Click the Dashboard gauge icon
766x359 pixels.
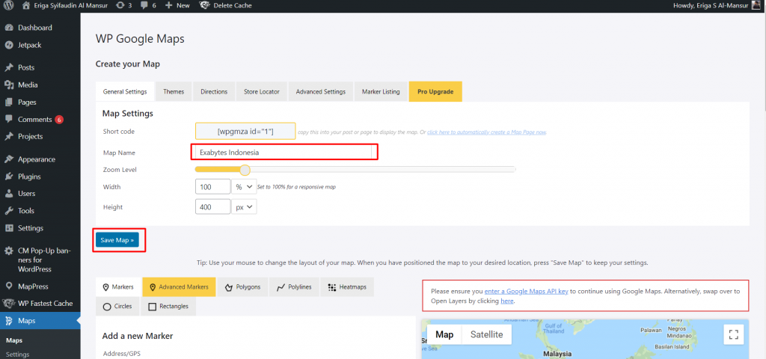tap(9, 28)
